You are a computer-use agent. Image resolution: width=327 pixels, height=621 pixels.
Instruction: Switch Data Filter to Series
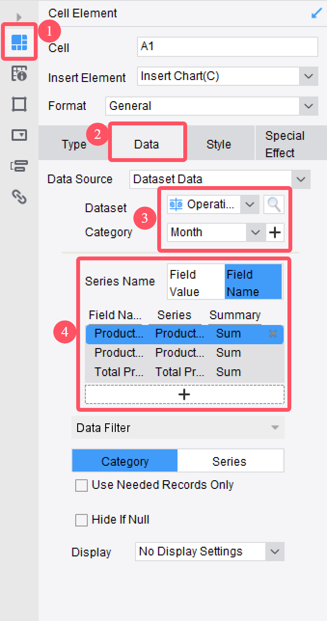(230, 461)
